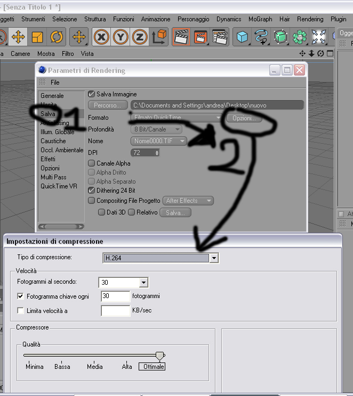Open the MoGraph menu
353x396 pixels.
[x=260, y=19]
